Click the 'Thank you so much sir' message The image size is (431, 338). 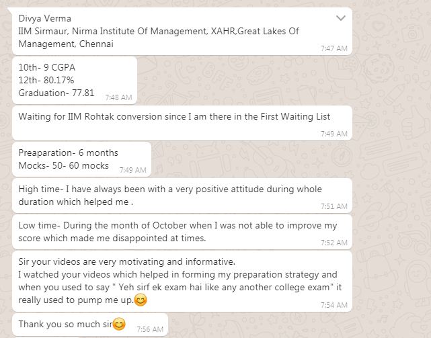[90, 325]
